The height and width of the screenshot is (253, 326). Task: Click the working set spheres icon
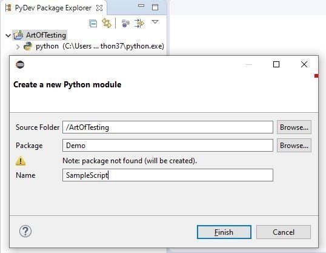(125, 23)
